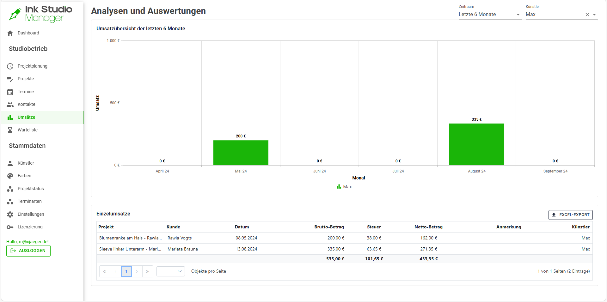This screenshot has width=607, height=302.
Task: Select Umsätze menu item
Action: 42,118
